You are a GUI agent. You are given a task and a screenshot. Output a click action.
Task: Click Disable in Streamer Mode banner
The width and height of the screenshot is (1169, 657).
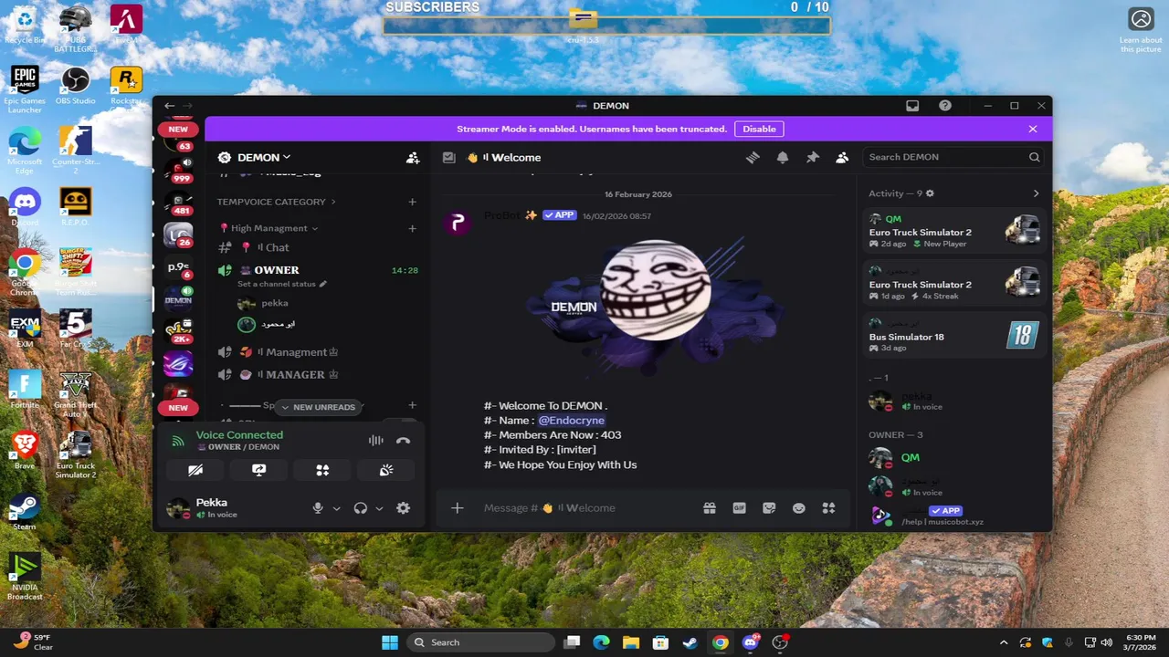click(x=759, y=129)
